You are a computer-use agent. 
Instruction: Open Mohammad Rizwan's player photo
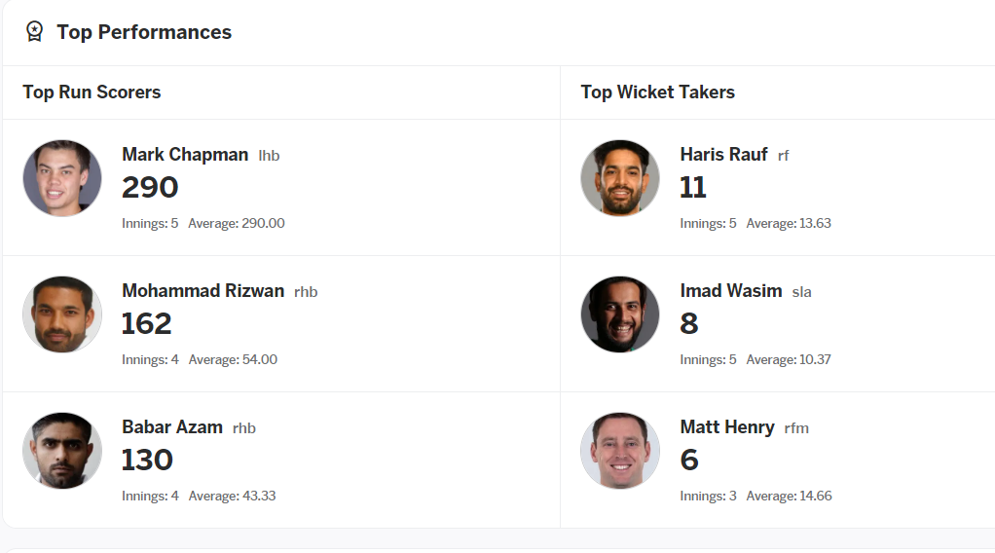click(x=62, y=314)
